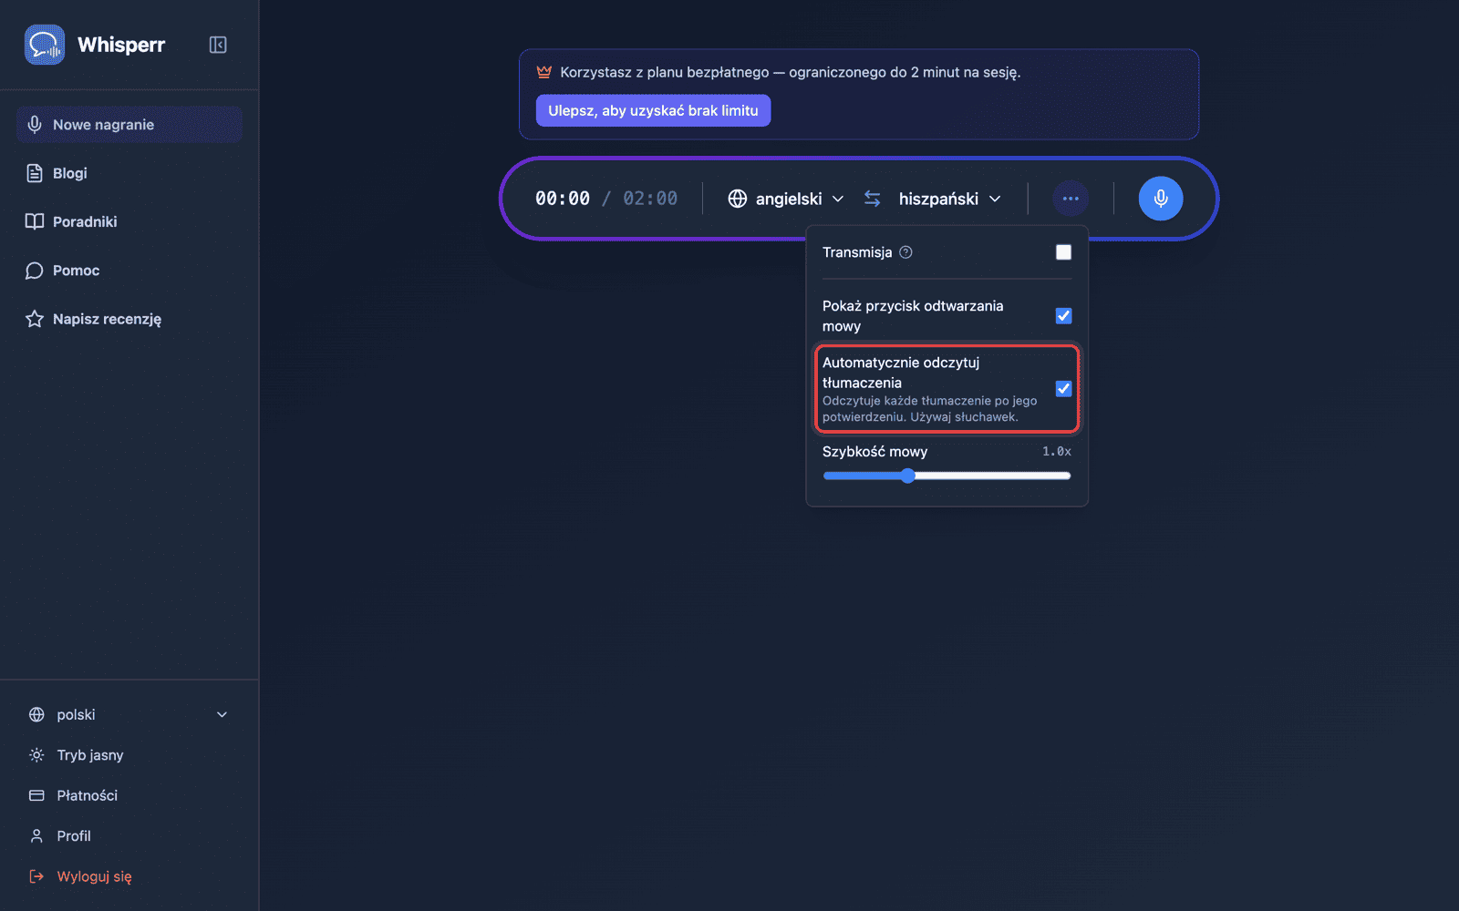Swap languages with the arrows icon

[873, 199]
